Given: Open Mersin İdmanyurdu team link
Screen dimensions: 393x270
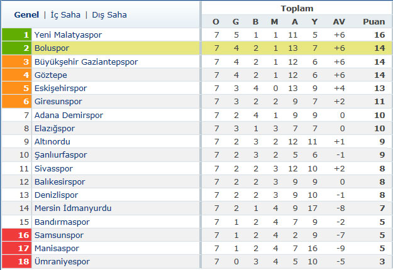Looking at the screenshot, I should click(73, 208).
